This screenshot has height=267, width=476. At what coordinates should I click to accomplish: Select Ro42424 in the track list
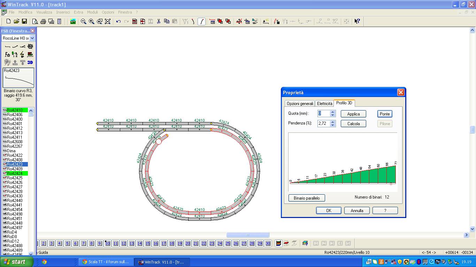pos(15,173)
